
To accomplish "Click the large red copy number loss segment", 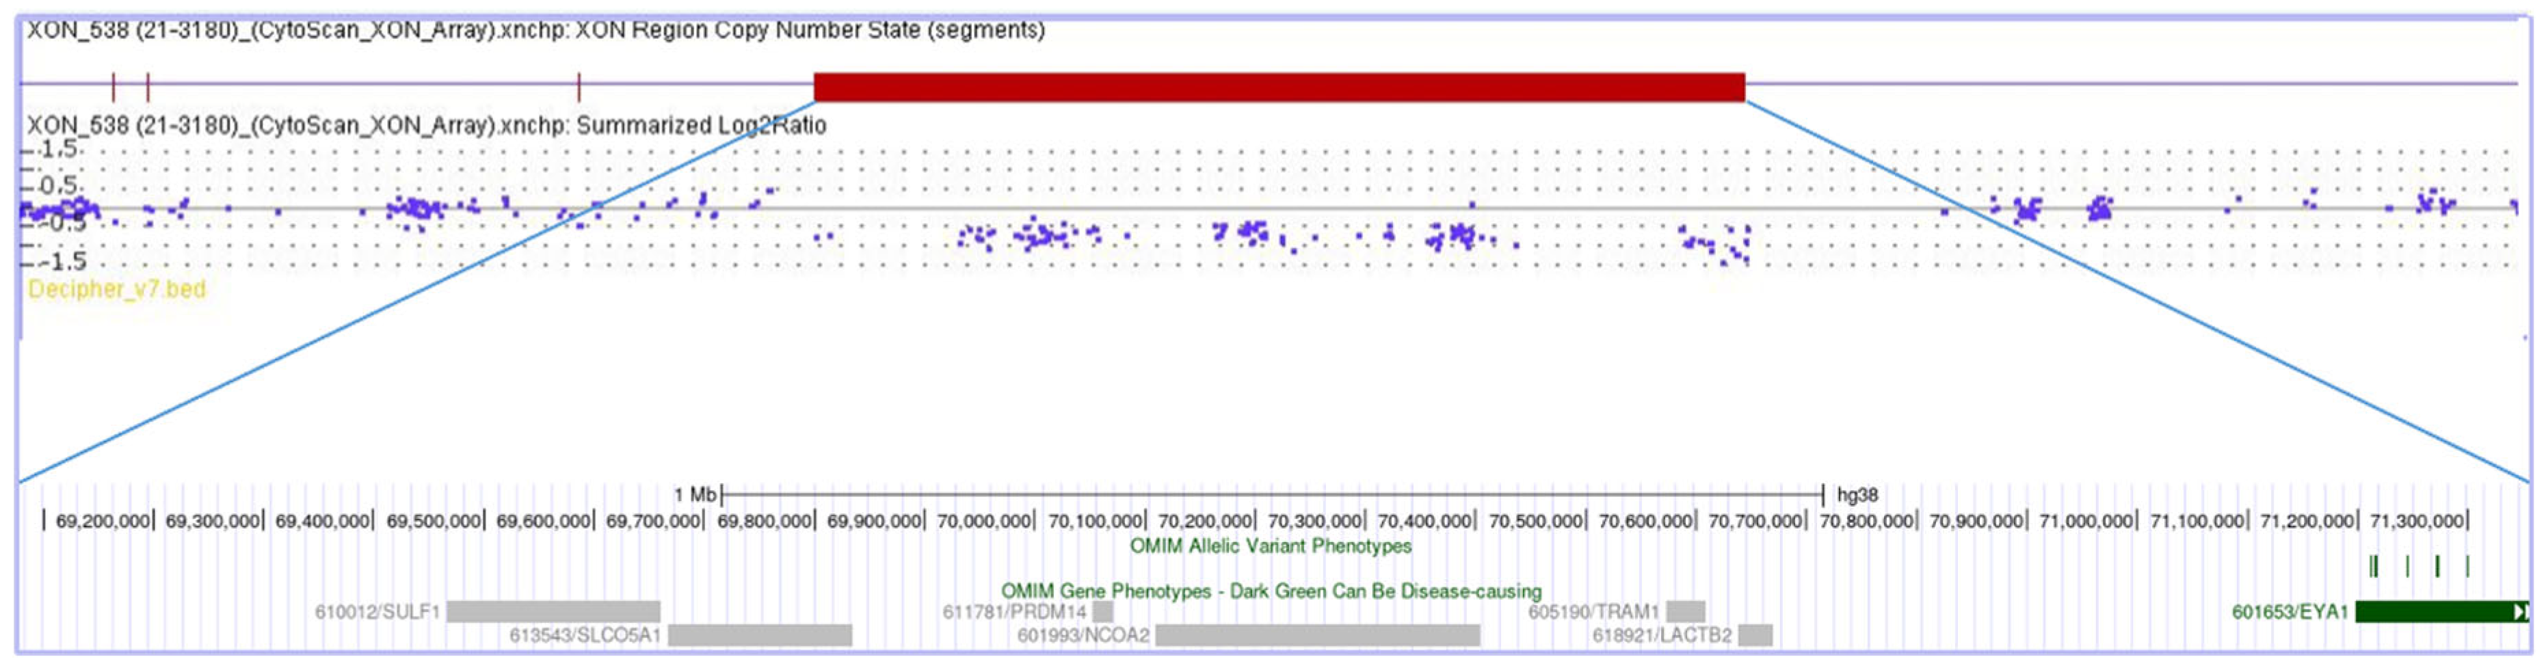I will 1279,87.
